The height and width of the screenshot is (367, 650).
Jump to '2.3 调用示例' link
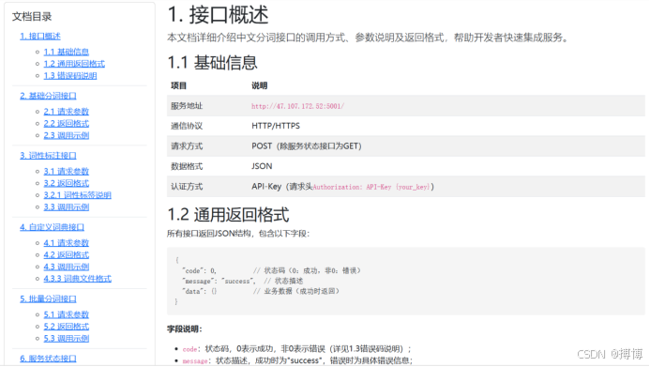coord(67,135)
